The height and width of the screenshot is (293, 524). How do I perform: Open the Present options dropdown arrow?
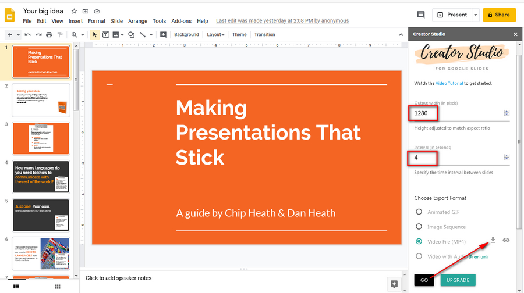(475, 15)
